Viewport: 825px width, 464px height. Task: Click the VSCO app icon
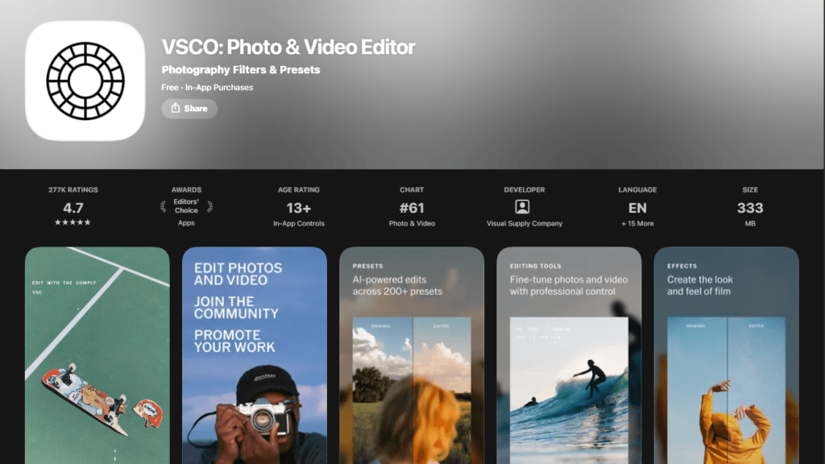tap(85, 81)
